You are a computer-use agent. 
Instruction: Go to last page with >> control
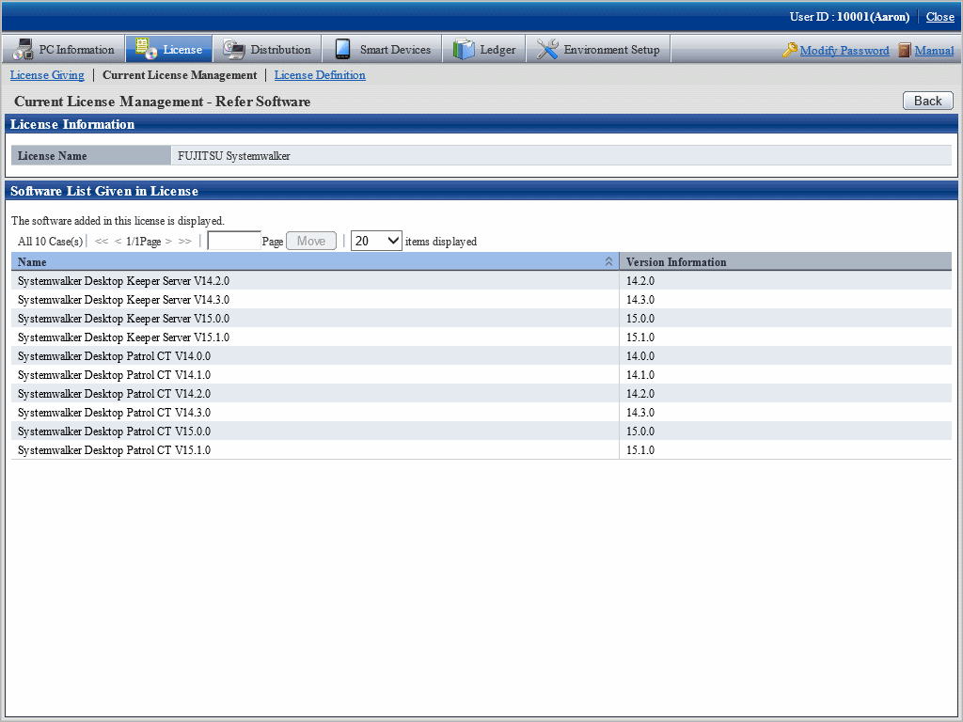point(185,242)
